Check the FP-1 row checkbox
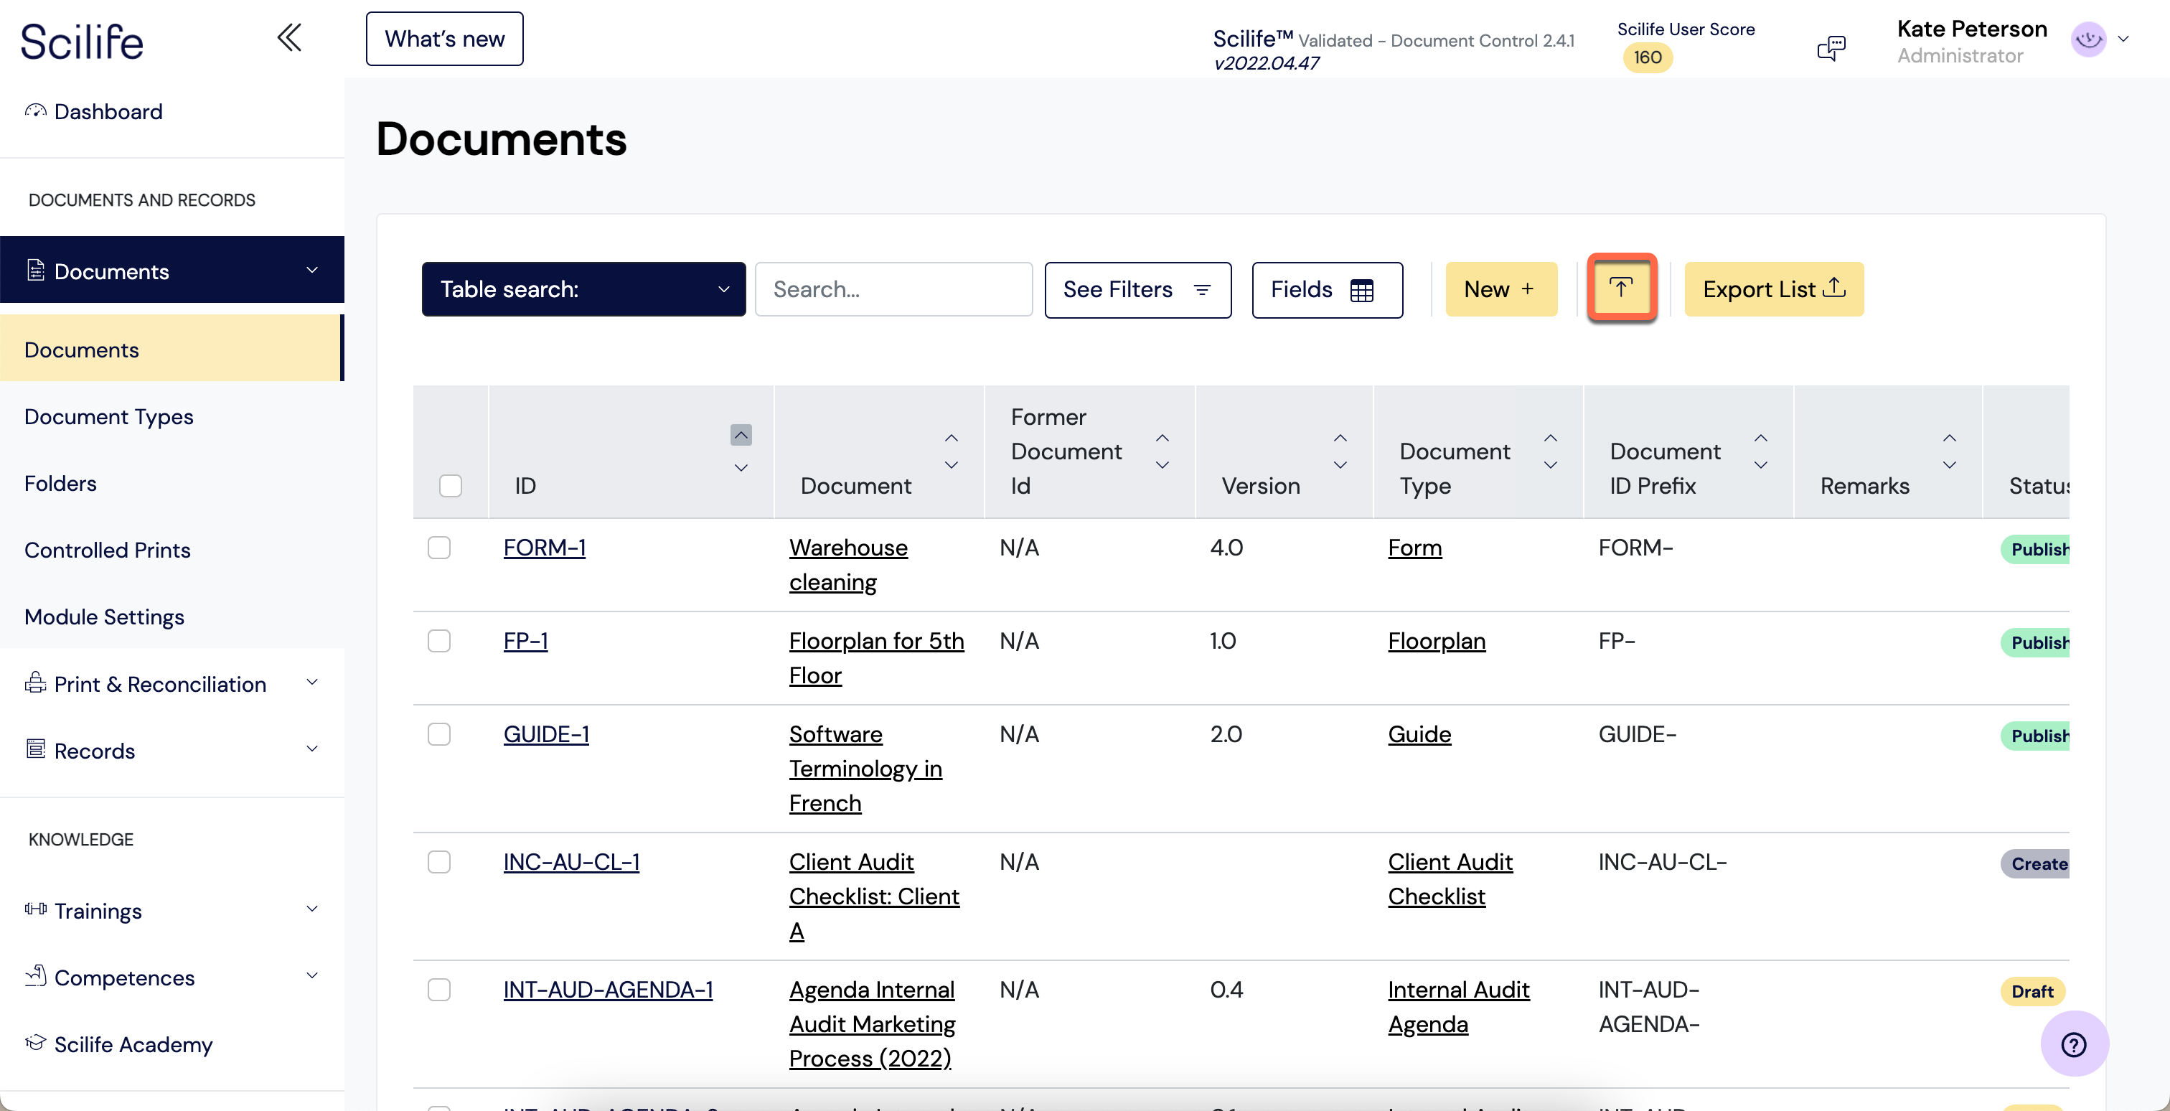 439,641
